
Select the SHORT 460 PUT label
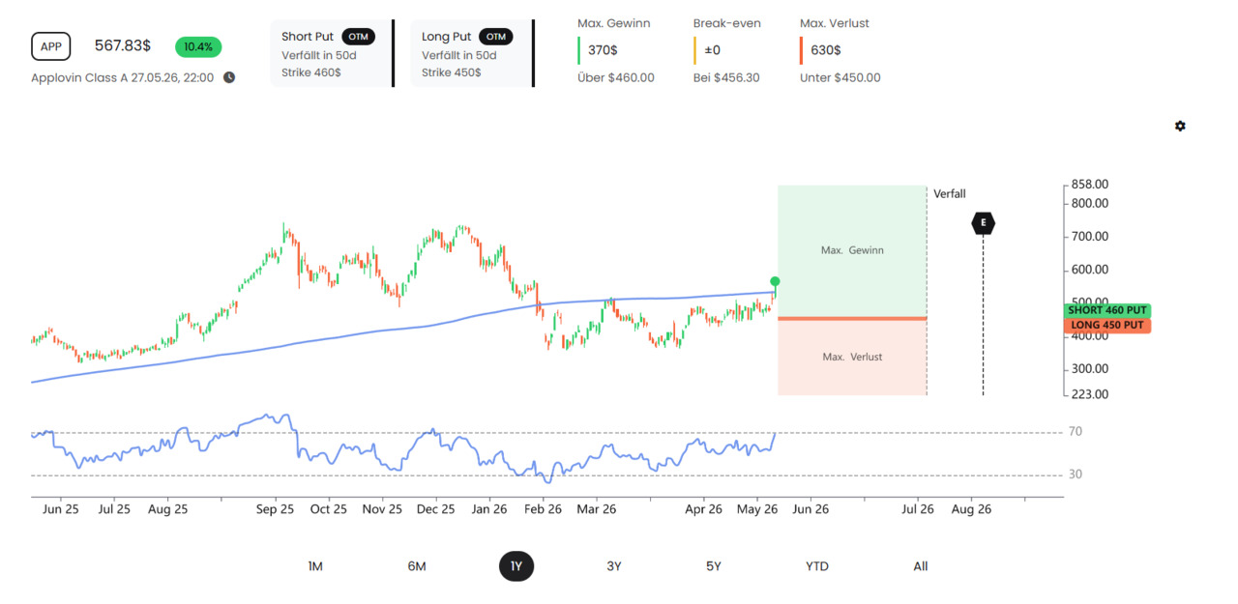pos(1107,310)
